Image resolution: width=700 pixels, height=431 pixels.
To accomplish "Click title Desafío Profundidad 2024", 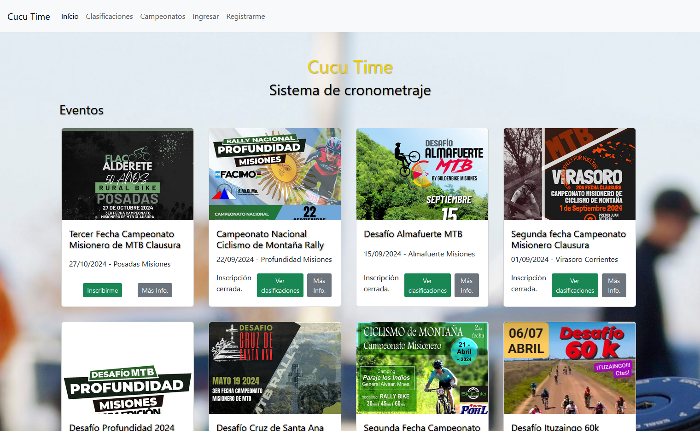I will (x=122, y=427).
